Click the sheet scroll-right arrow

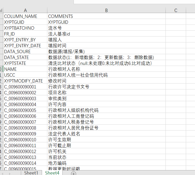point(10,173)
